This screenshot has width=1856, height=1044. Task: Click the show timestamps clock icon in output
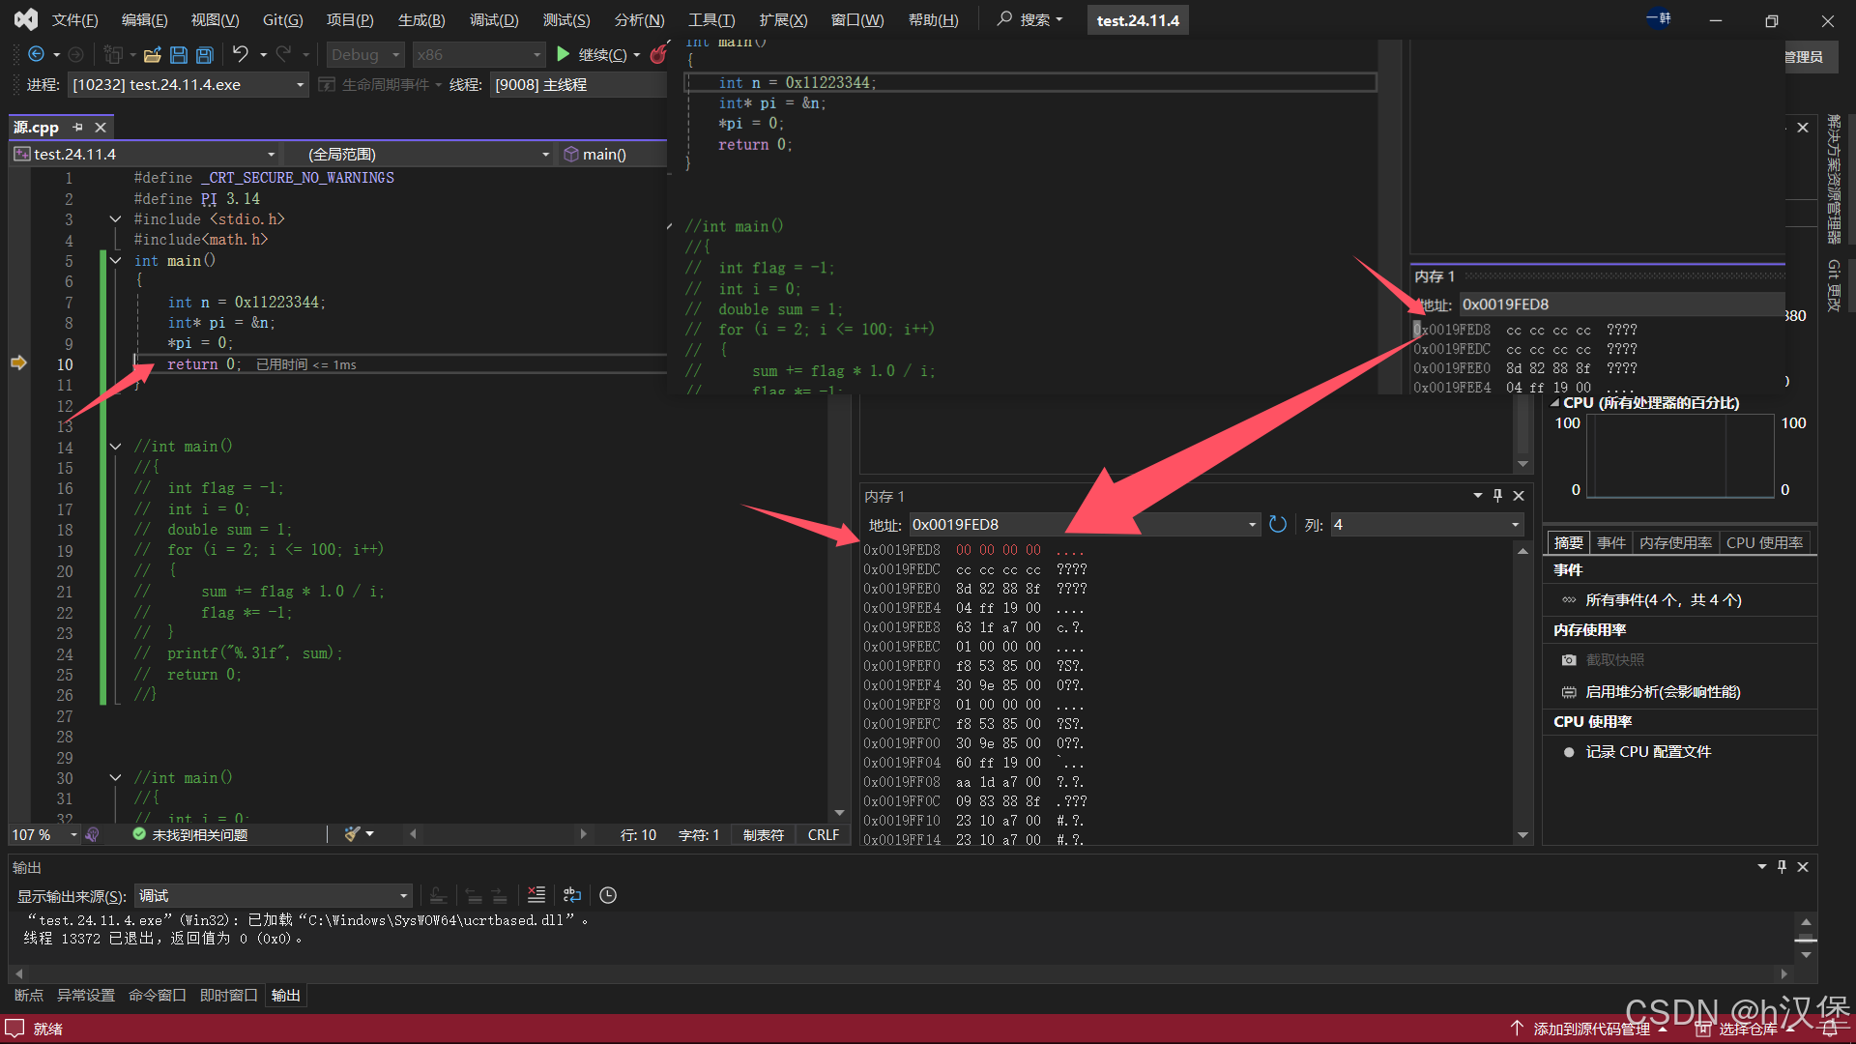608,895
